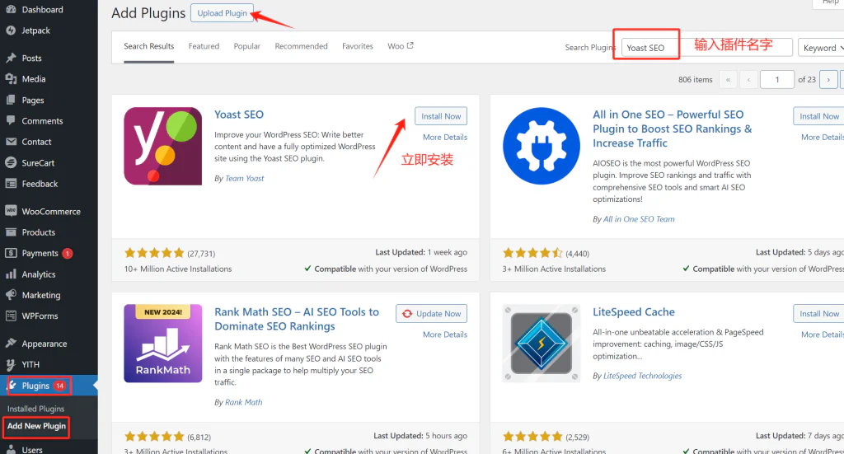Install the Yoast SEO plugin now
This screenshot has height=454, width=844.
[x=441, y=116]
